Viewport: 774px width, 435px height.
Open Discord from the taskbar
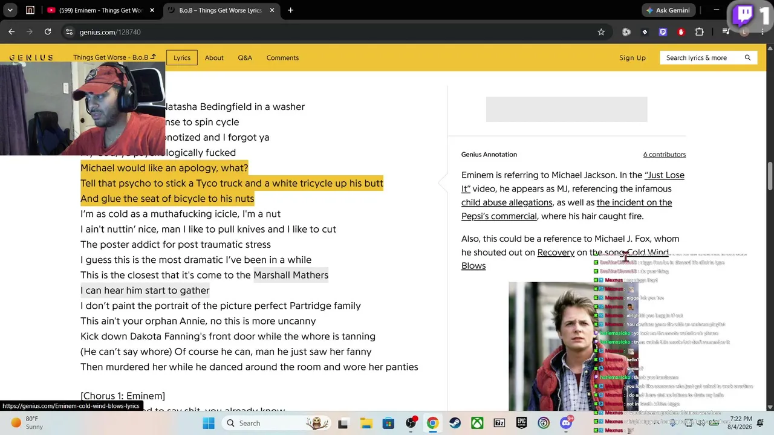(x=566, y=423)
